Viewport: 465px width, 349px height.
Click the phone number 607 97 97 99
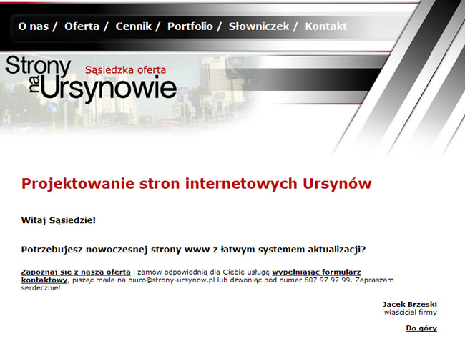coord(328,280)
